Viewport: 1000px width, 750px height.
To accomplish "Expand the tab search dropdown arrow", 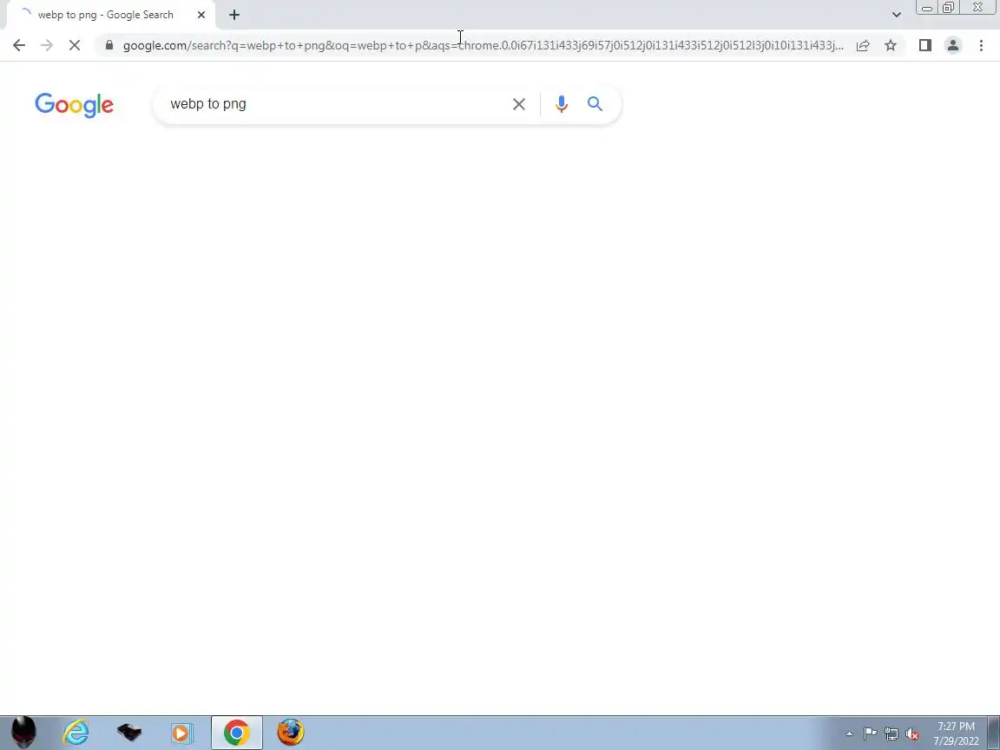I will 896,15.
